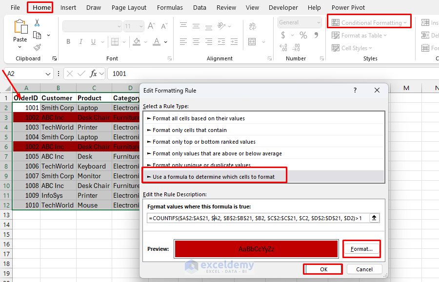Click the Align Left icon

(183, 42)
